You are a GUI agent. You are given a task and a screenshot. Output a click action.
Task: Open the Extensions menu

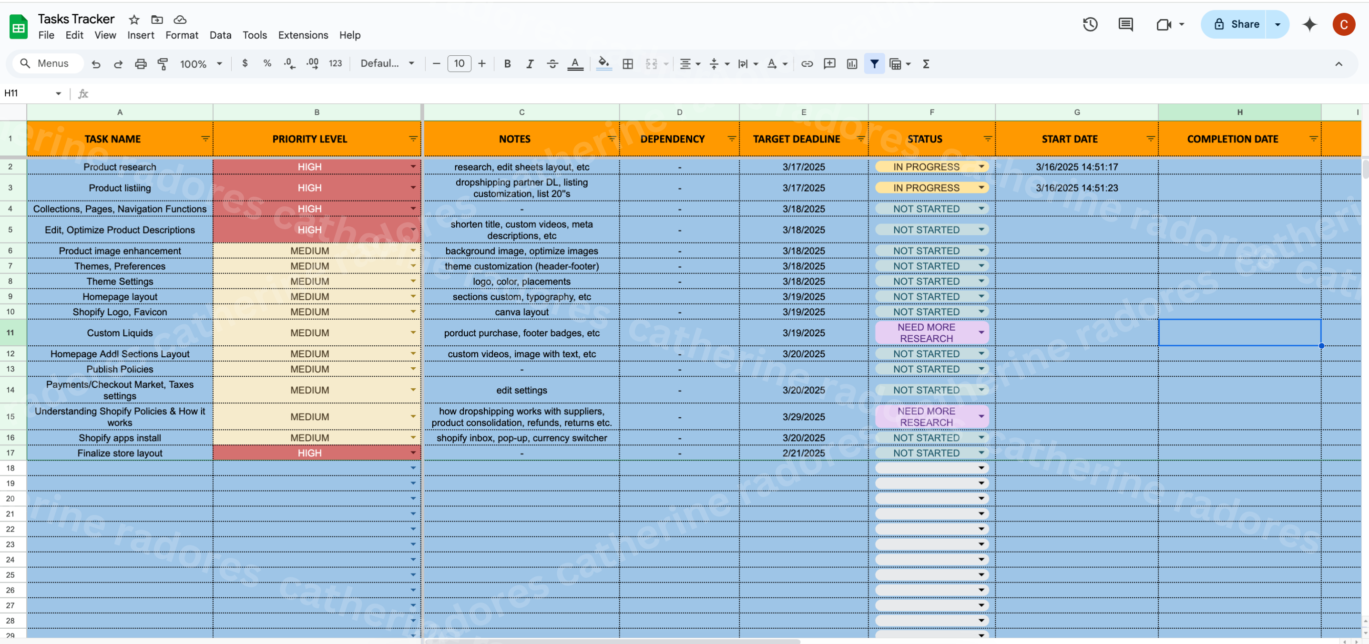point(302,35)
